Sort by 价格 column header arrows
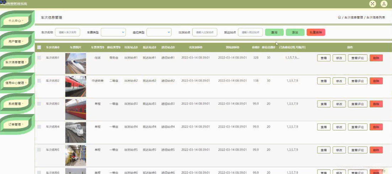 (256, 47)
